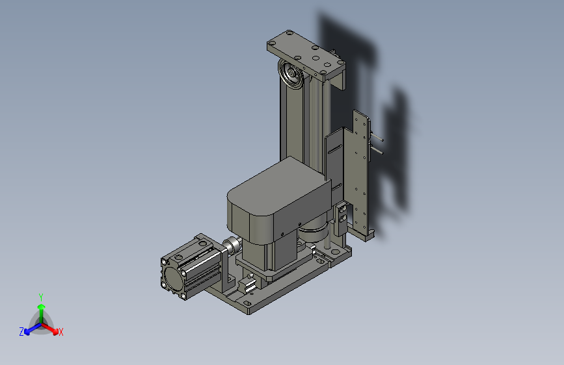Click the blue Z axis of the triad
Viewport: 564px width, 365px height.
tap(31, 329)
